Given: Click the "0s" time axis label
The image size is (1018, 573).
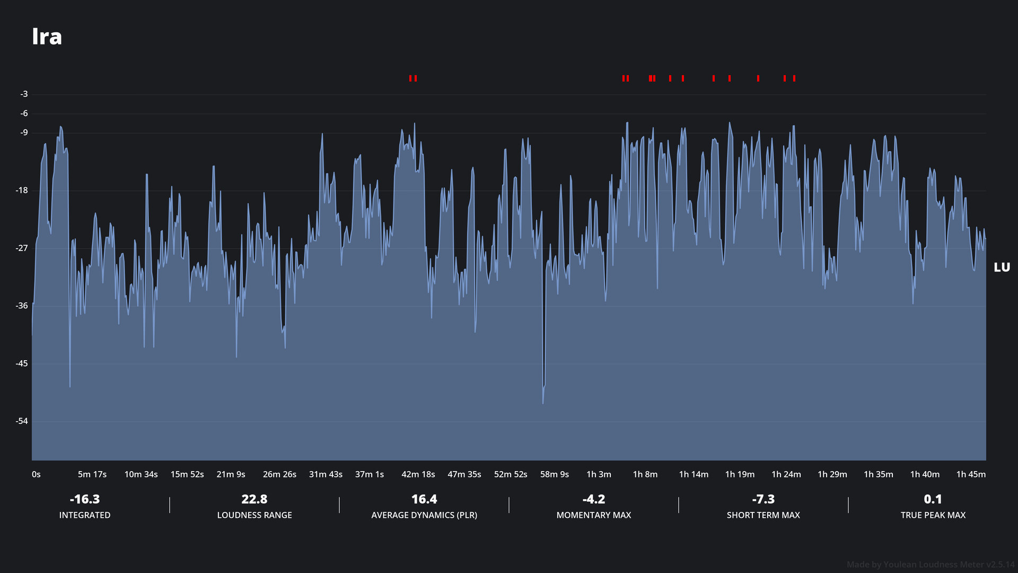Looking at the screenshot, I should (36, 474).
